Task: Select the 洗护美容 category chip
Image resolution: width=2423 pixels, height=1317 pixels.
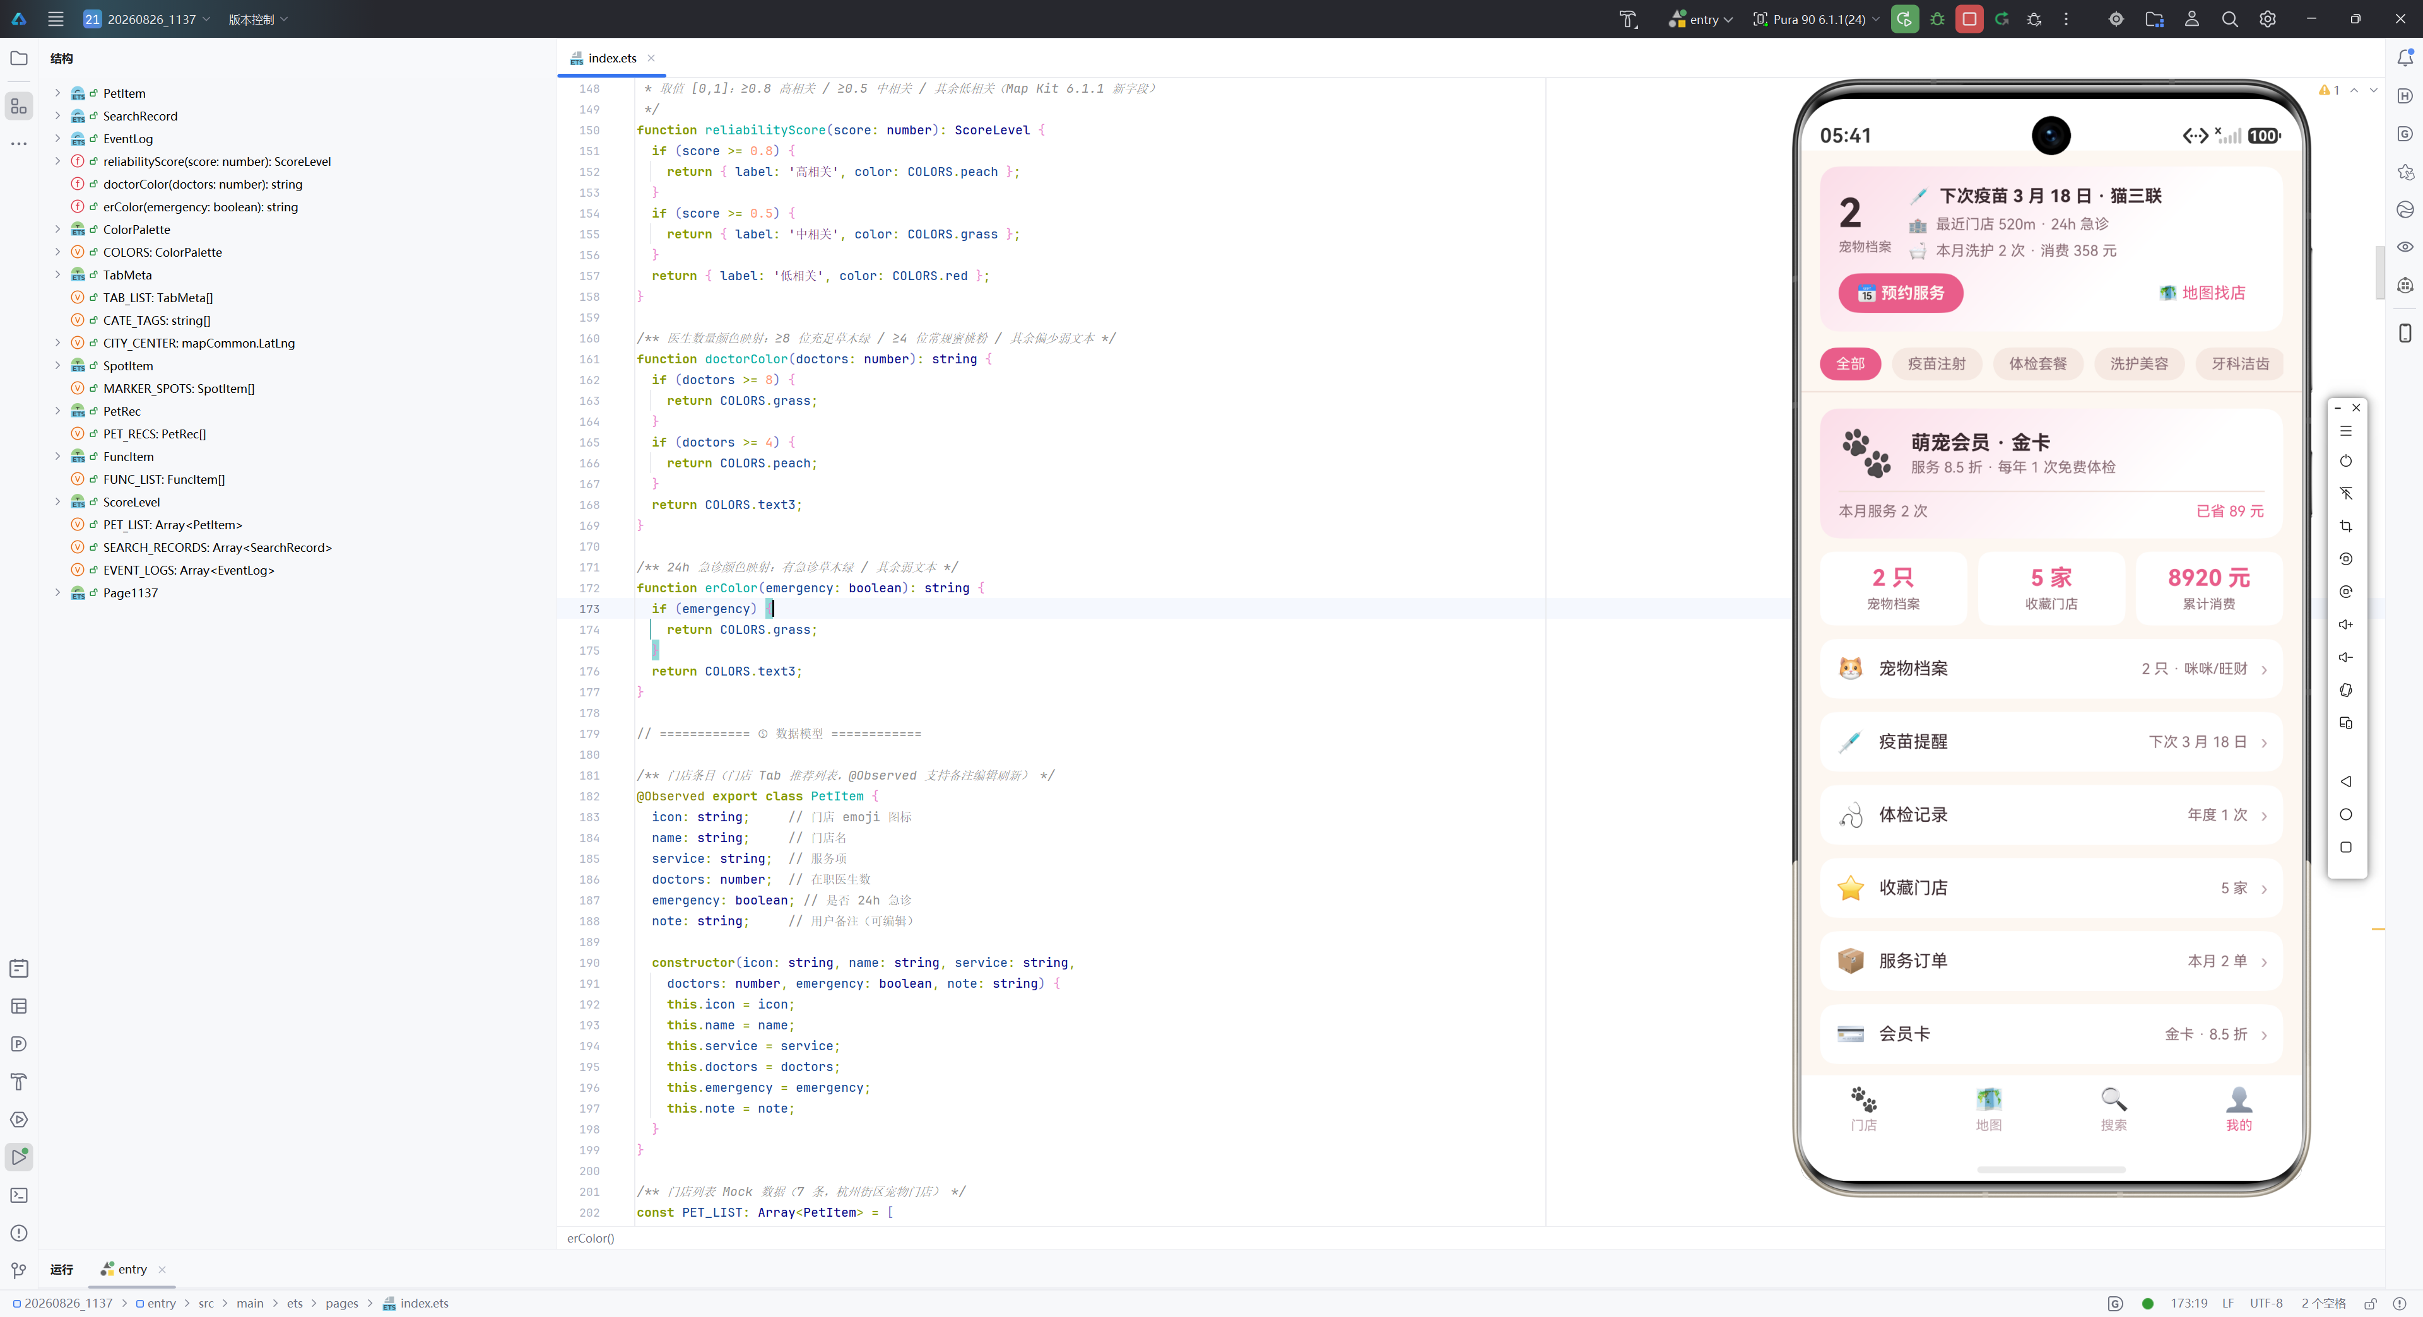Action: [x=2139, y=364]
